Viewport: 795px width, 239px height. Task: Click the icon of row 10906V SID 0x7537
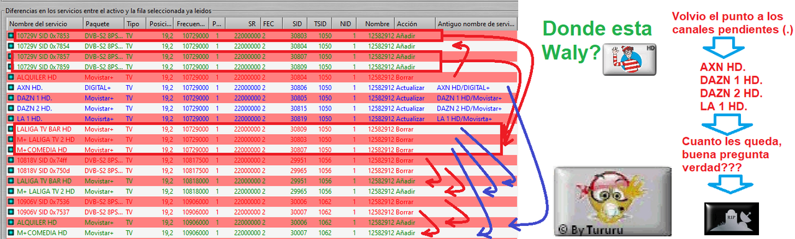click(11, 212)
